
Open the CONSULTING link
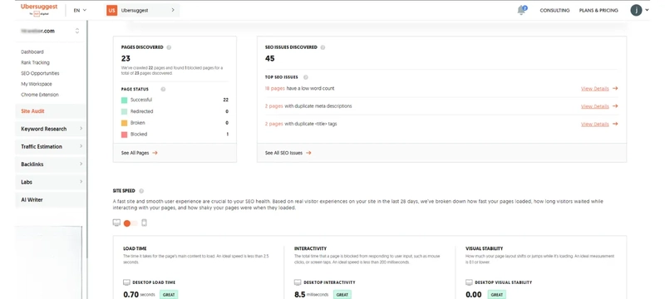click(x=554, y=10)
